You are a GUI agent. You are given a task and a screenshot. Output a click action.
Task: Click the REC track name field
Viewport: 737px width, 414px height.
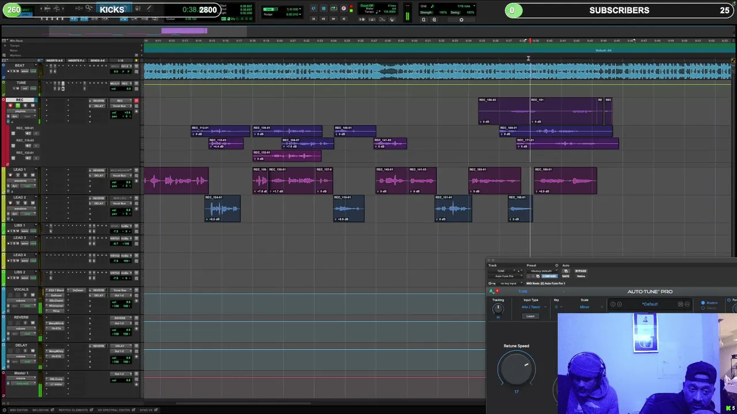pos(20,100)
